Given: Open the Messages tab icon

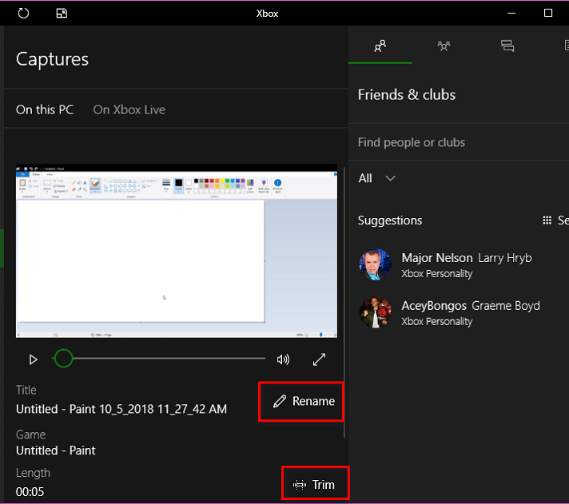Looking at the screenshot, I should (507, 46).
